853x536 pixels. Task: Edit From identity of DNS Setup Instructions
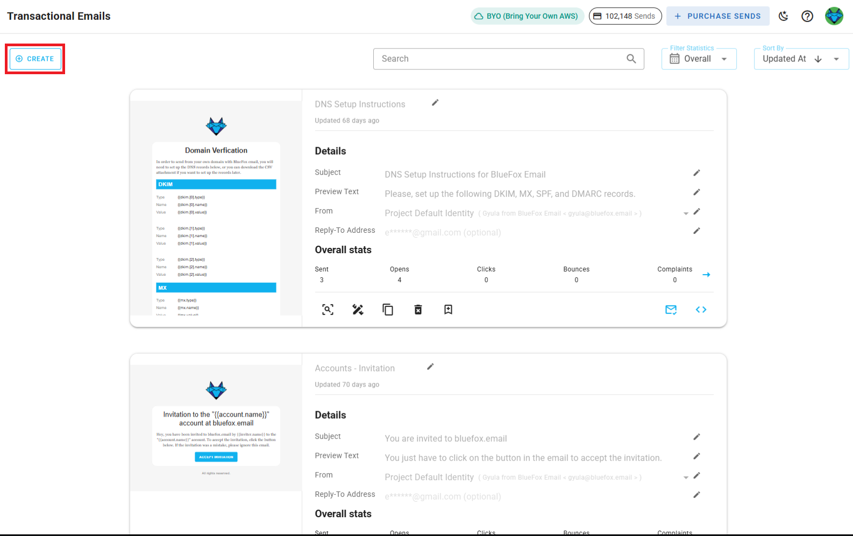696,211
